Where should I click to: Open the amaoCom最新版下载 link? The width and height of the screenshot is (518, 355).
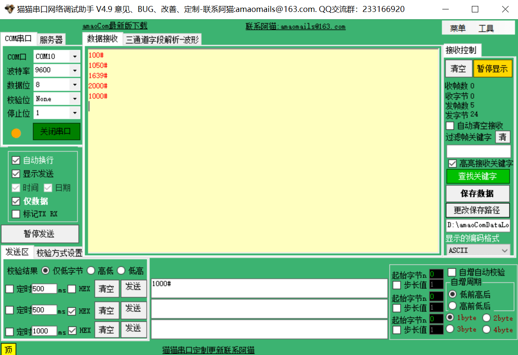[x=115, y=26]
